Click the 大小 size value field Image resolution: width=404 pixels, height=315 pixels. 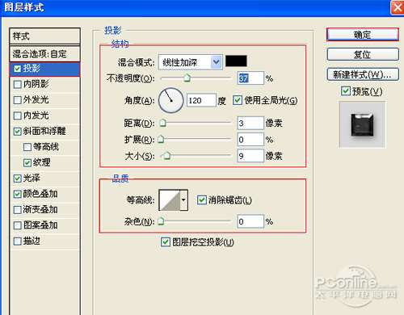[x=250, y=156]
